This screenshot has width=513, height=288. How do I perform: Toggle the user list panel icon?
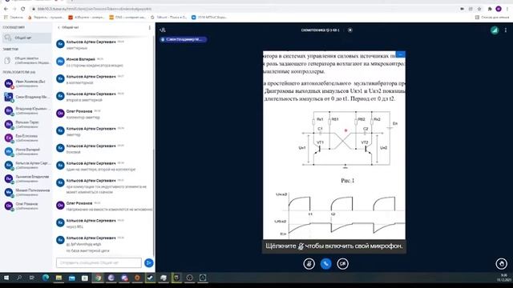(x=163, y=30)
